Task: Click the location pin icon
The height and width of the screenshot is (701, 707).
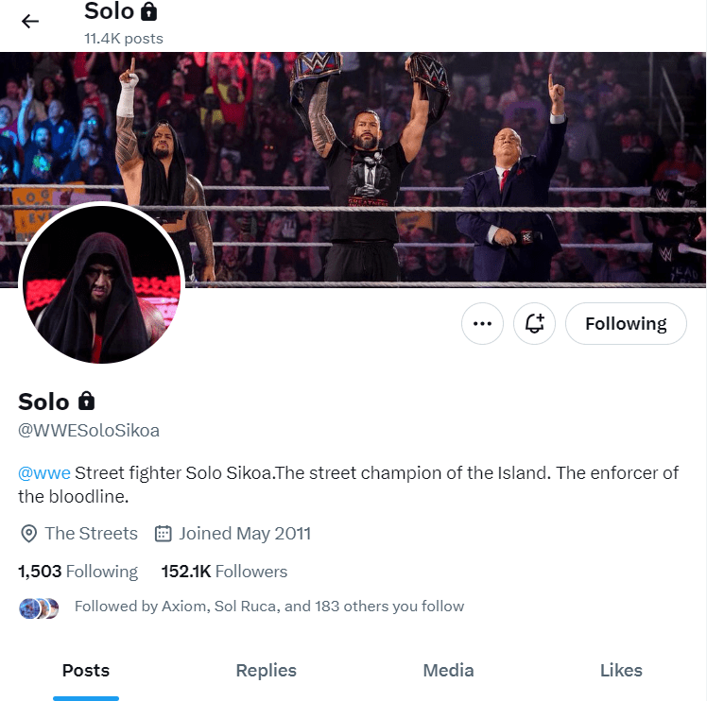Action: coord(29,534)
